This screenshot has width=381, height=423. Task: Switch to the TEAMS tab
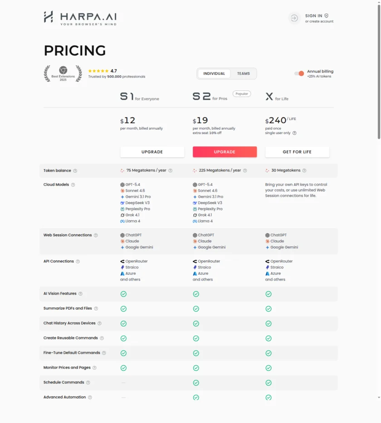243,73
